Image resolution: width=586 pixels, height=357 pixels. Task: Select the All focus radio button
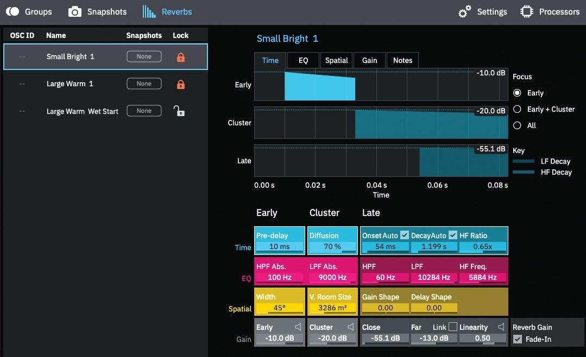coord(517,125)
